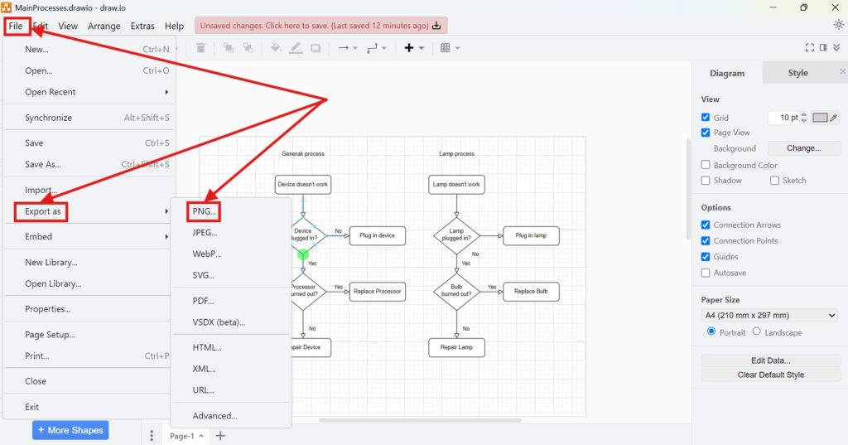
Task: Click the Line Color pencil icon
Action: (x=296, y=48)
